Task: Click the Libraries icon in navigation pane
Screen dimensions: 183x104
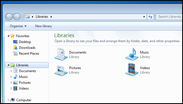Action: [x=13, y=65]
